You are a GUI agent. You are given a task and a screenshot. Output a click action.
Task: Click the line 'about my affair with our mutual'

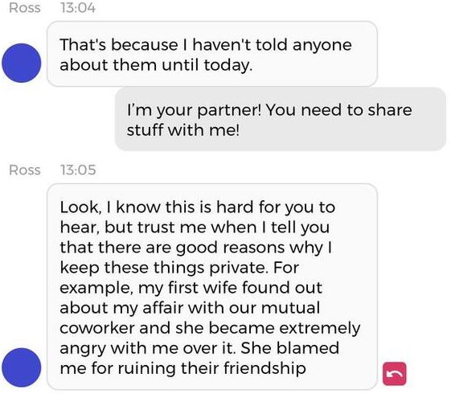coord(190,308)
